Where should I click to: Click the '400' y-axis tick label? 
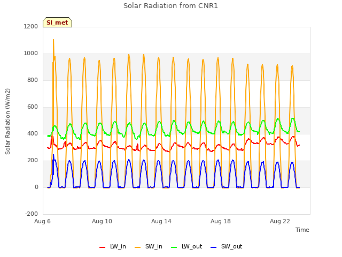click(x=33, y=133)
